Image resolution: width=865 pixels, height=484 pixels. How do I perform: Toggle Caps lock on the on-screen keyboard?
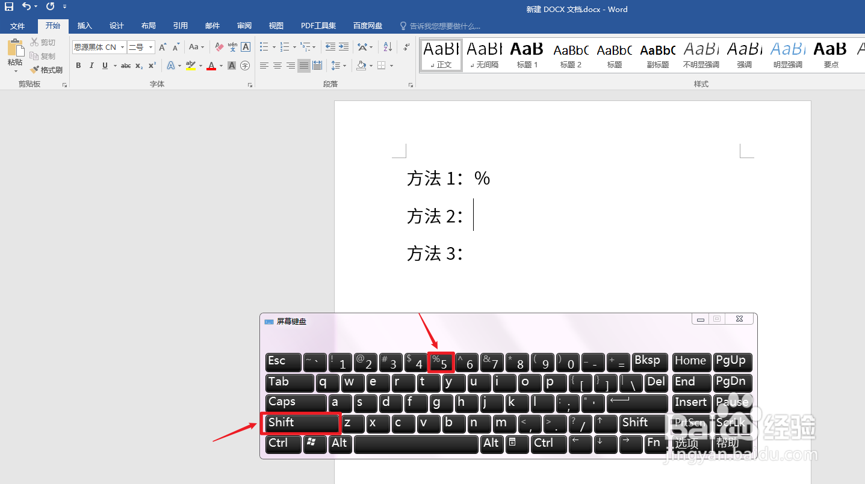click(296, 403)
